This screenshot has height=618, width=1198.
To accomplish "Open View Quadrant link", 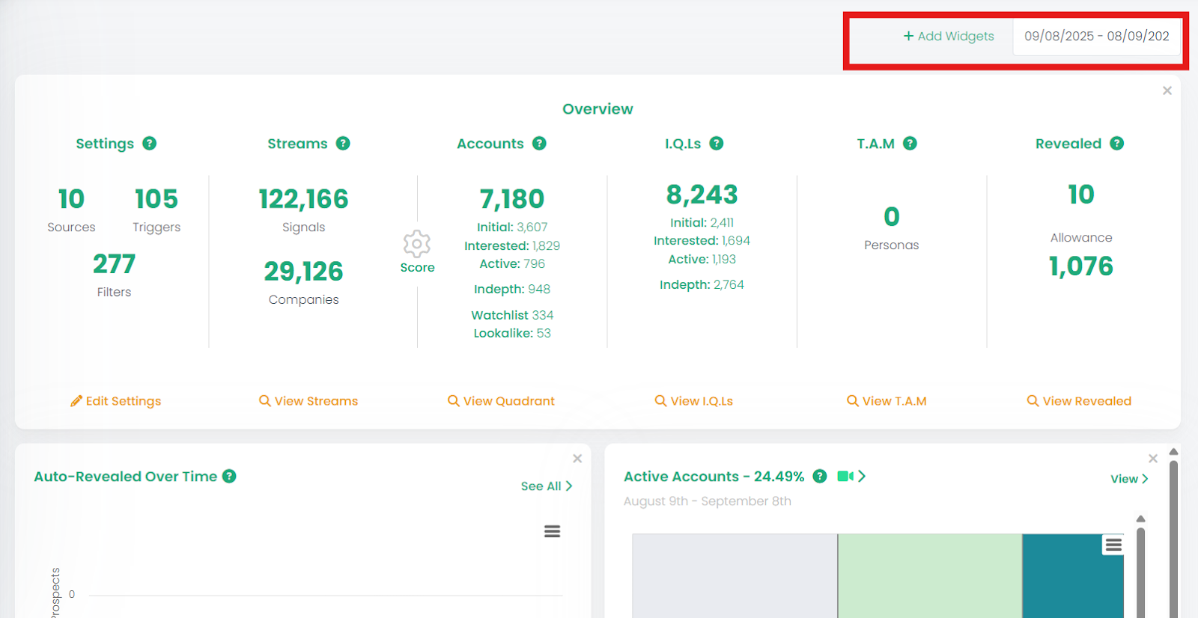I will [x=501, y=401].
